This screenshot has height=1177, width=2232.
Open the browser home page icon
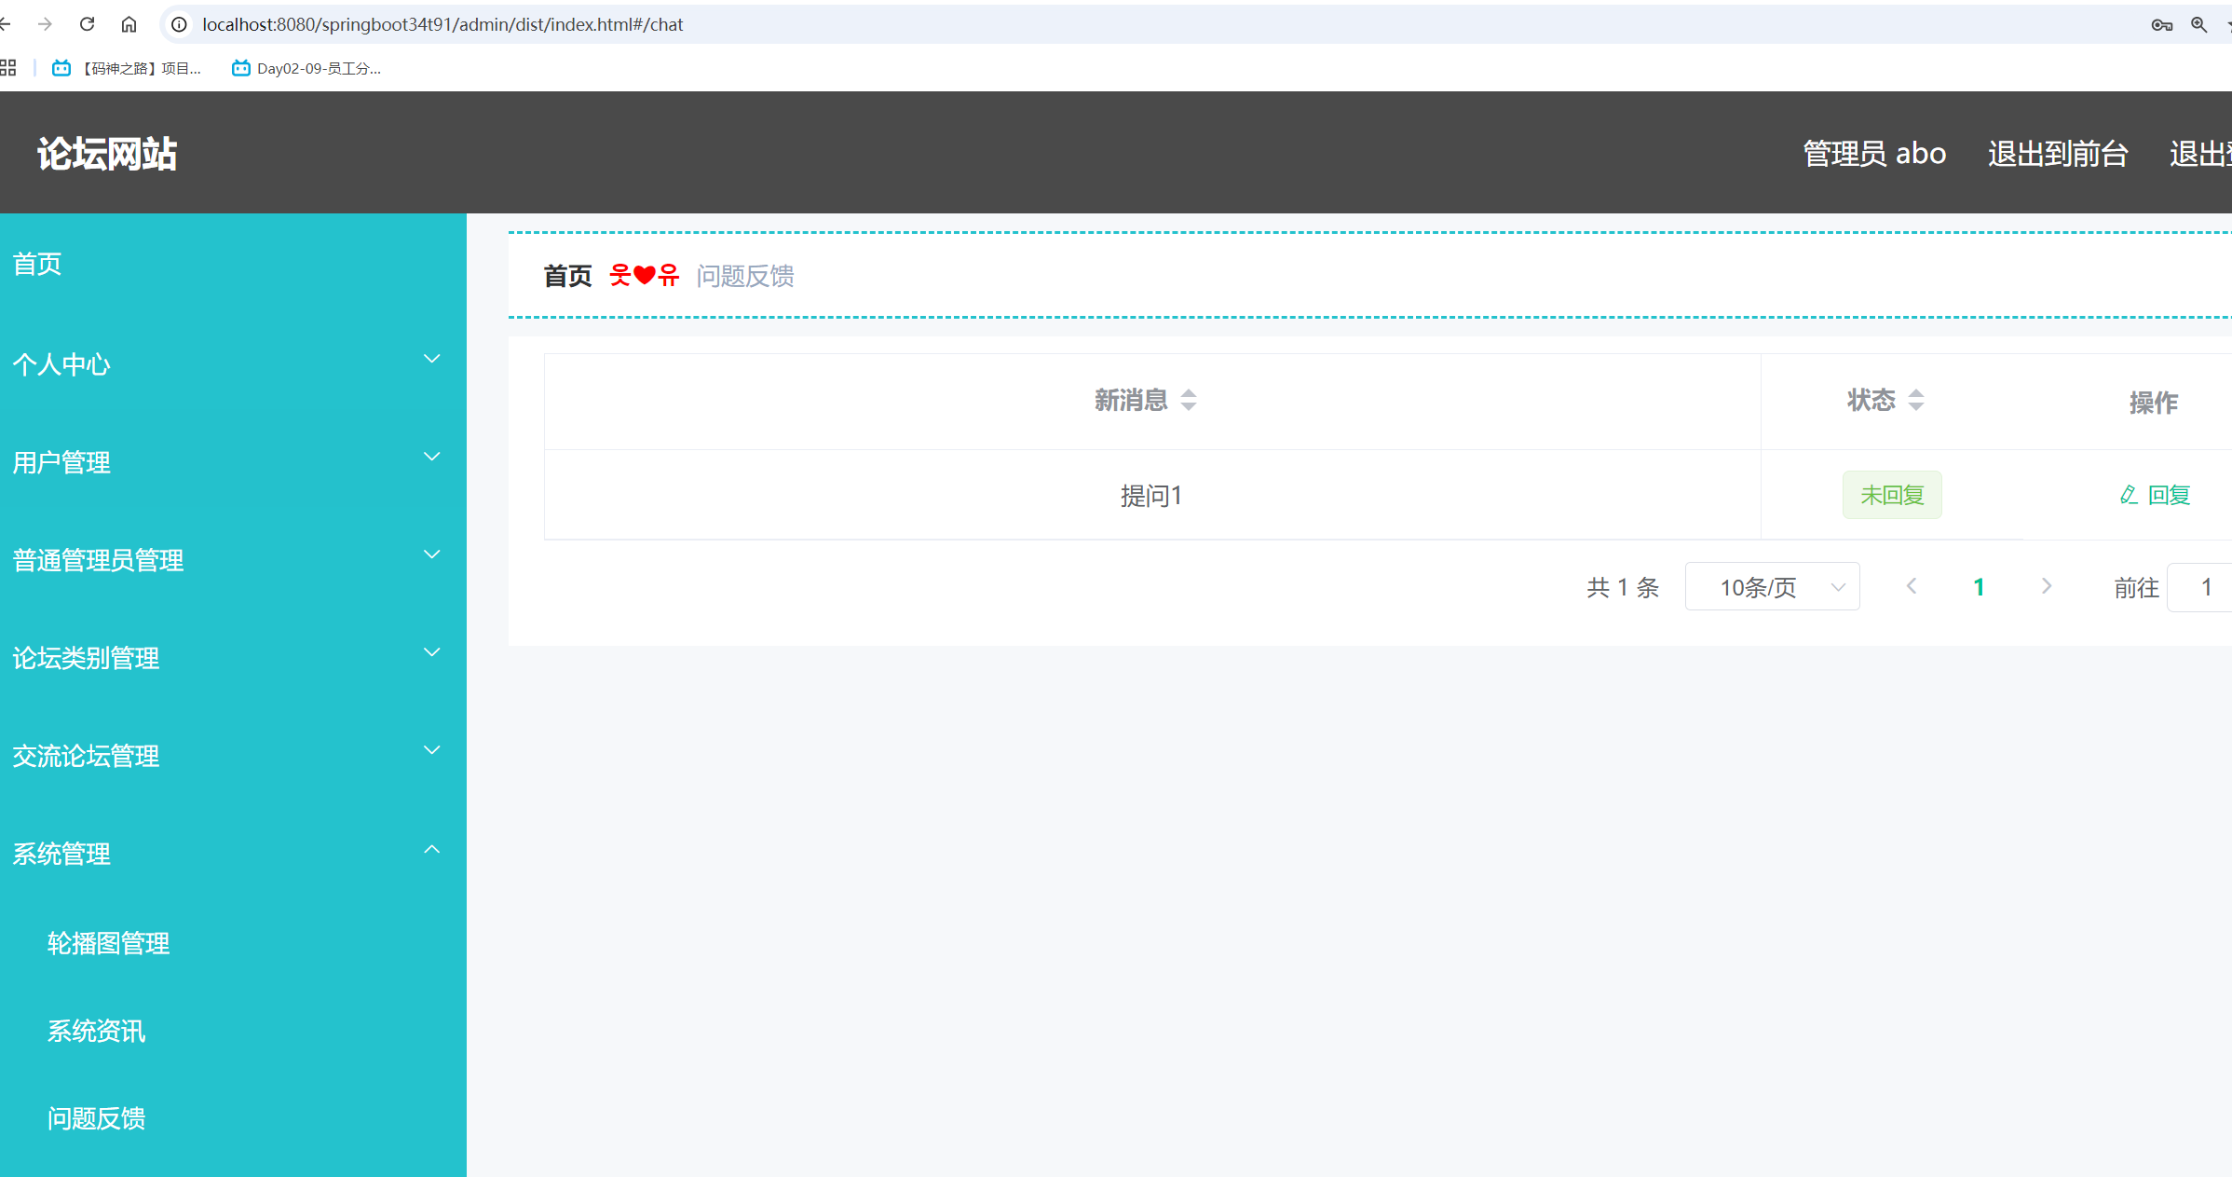point(129,24)
